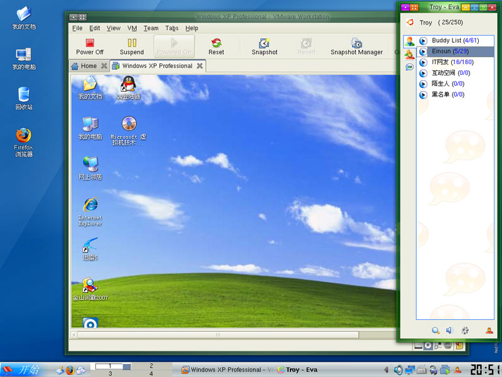Expand the IT网友 group
Screen dimensions: 502x377
click(x=423, y=62)
